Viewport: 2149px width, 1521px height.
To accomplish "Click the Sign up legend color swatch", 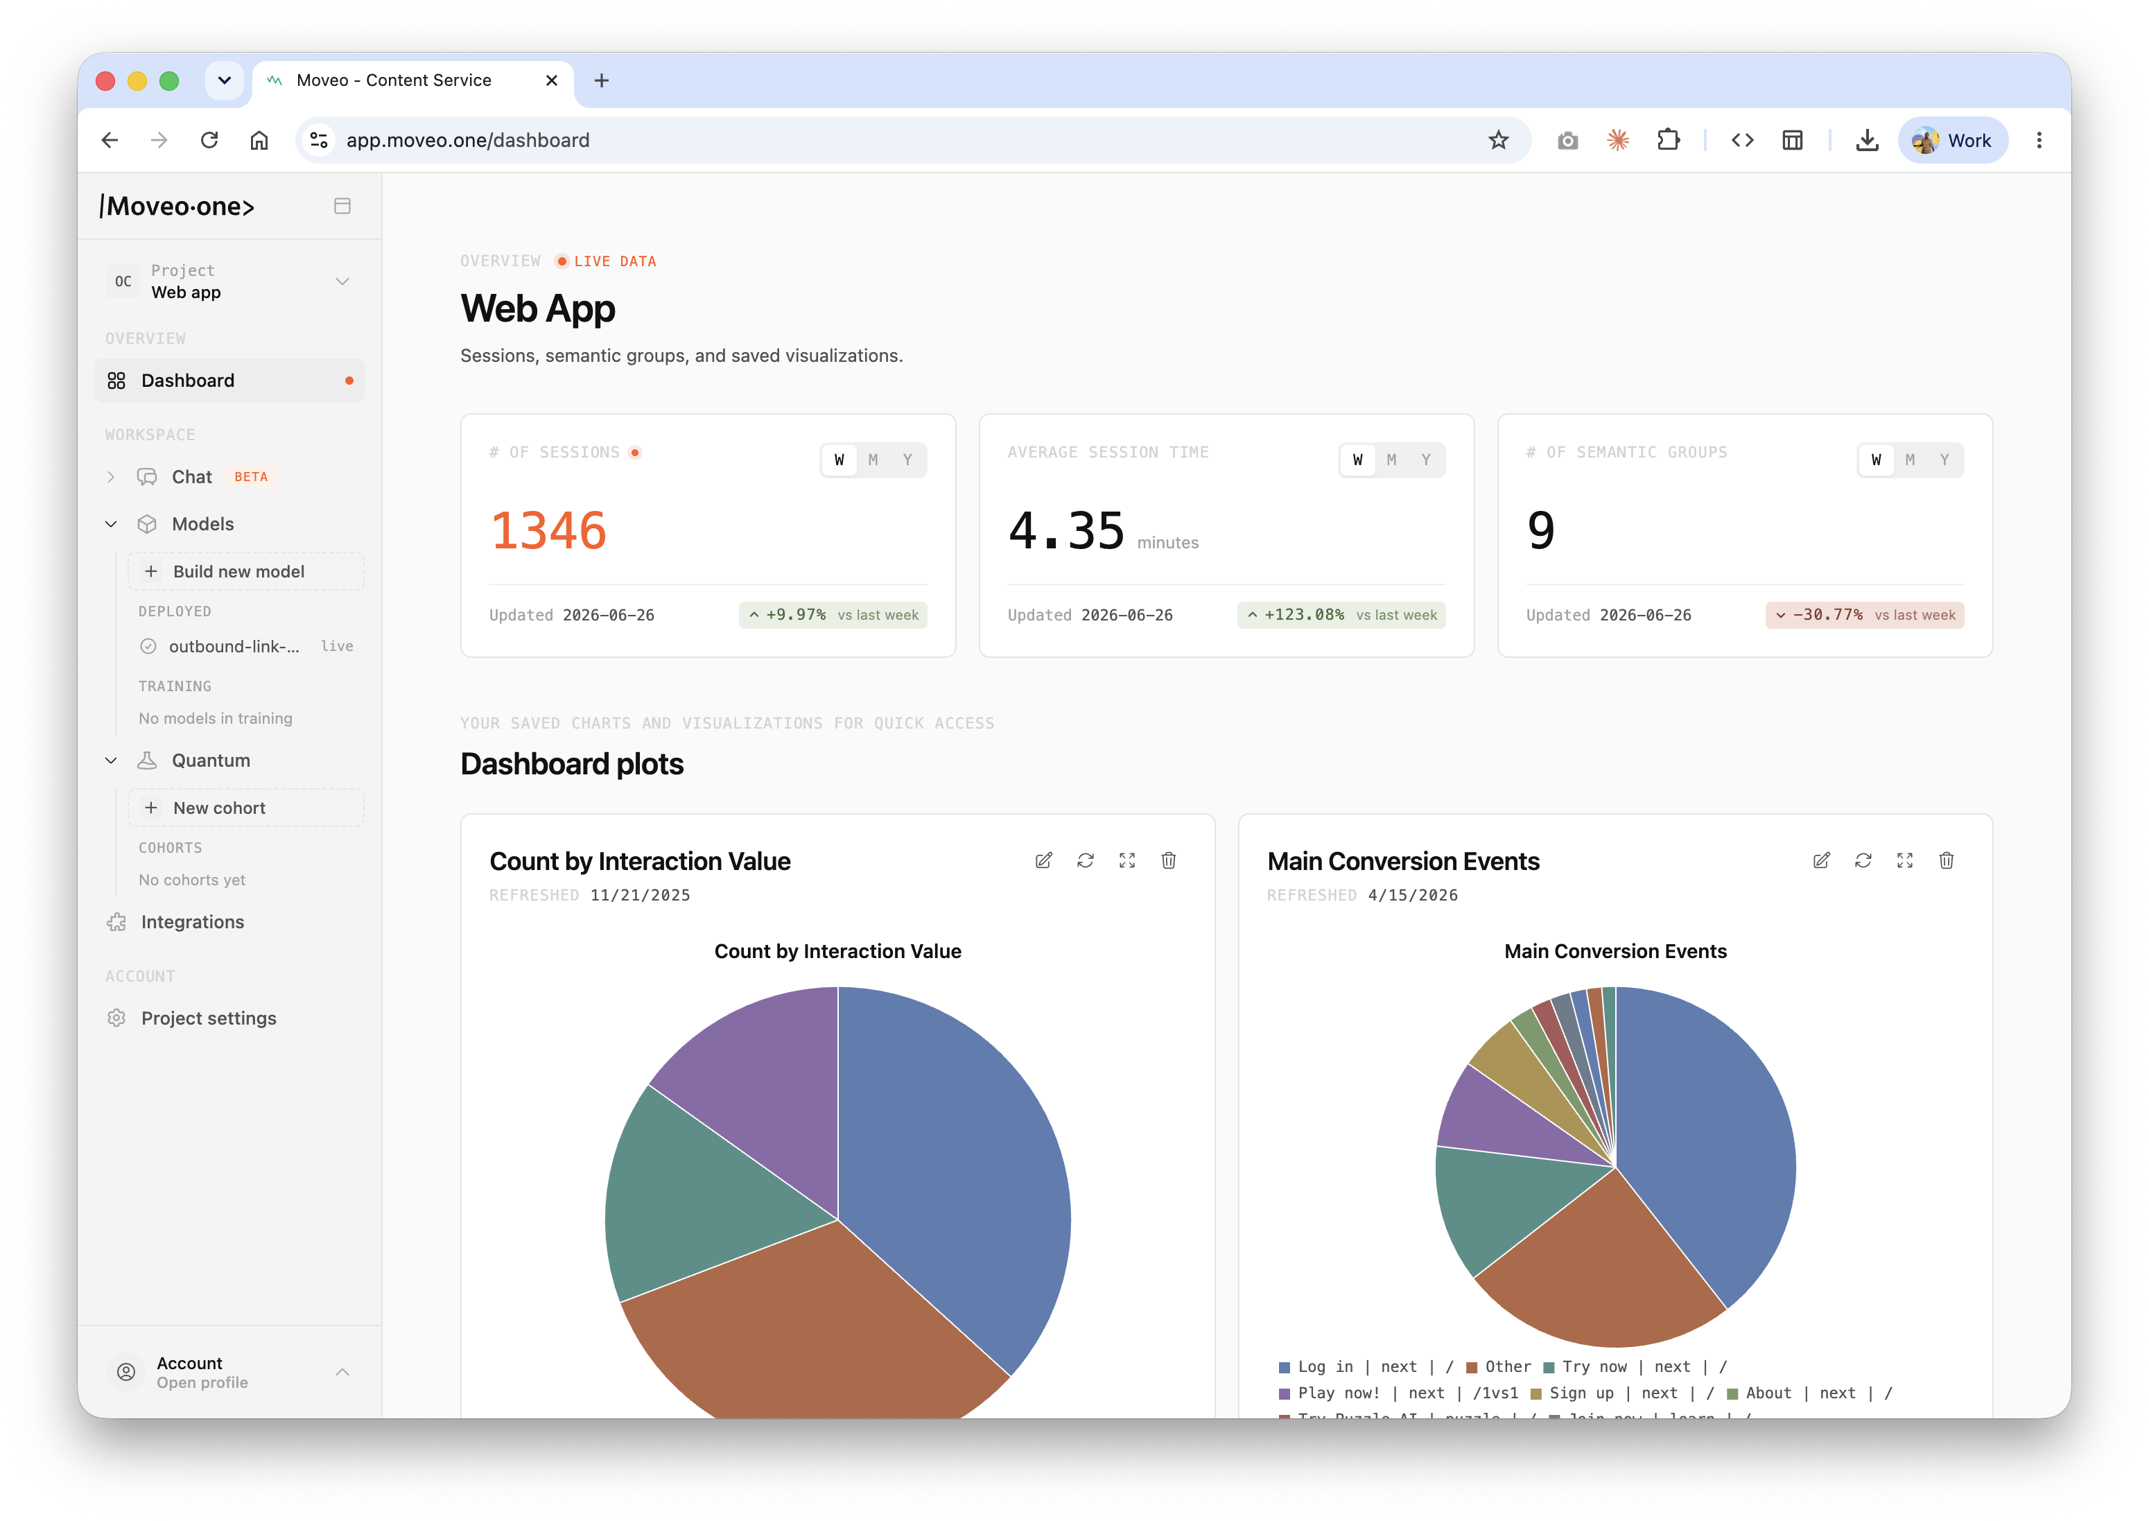I will tap(1535, 1395).
